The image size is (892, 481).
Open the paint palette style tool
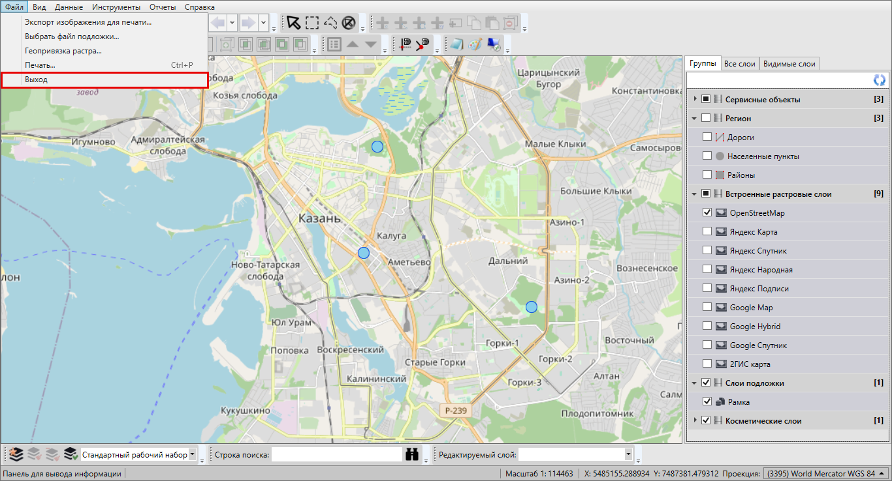pos(475,44)
